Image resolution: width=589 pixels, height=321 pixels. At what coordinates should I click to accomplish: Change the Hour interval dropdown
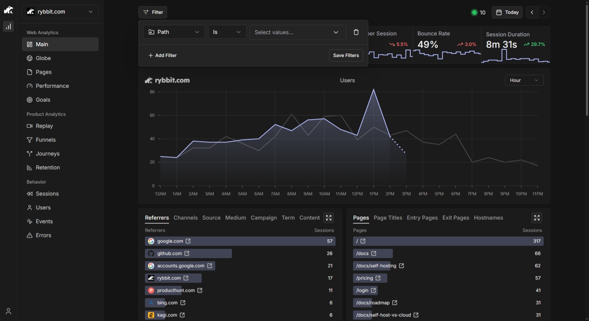click(x=524, y=80)
